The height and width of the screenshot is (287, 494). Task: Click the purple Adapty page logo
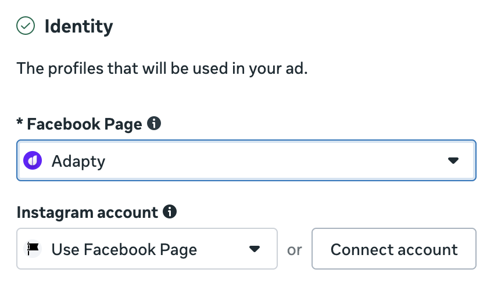point(33,160)
